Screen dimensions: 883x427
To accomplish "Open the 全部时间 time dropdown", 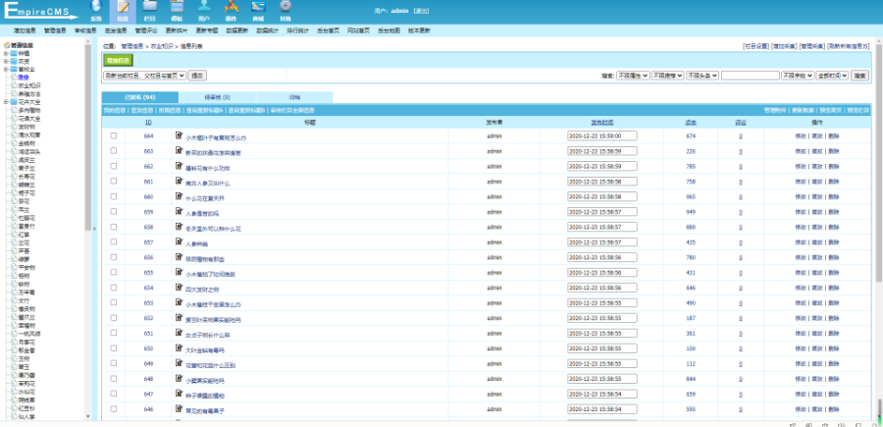I will coord(832,75).
